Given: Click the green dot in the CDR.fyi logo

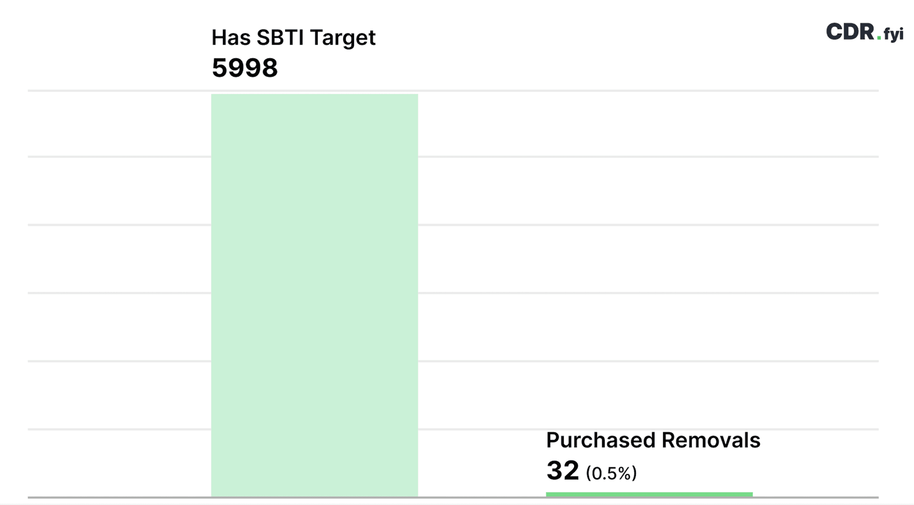Looking at the screenshot, I should [879, 38].
